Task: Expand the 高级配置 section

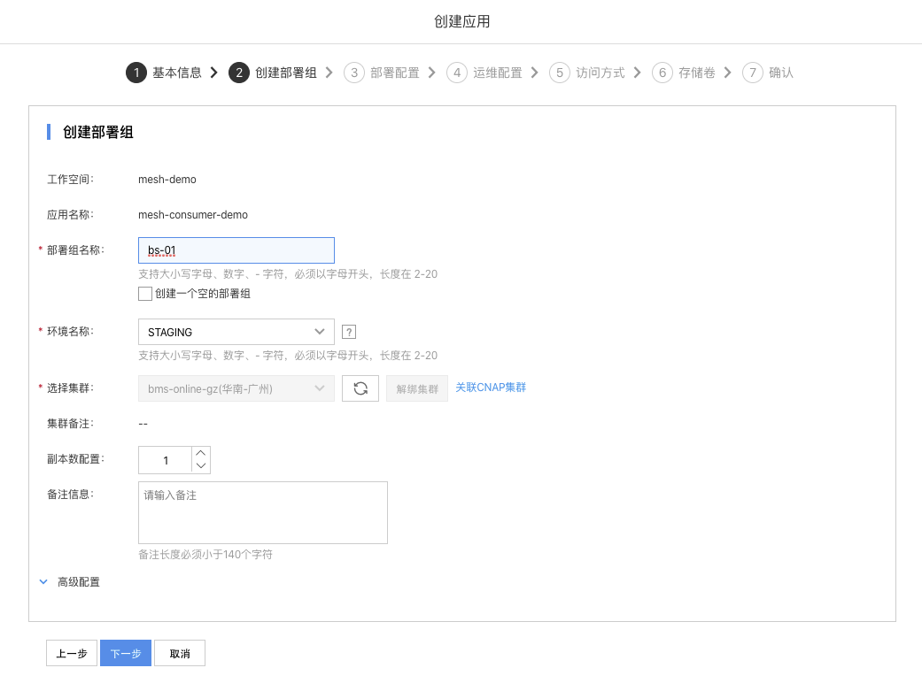Action: click(x=78, y=582)
